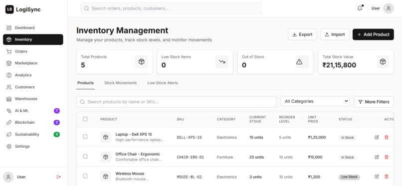Open Analytics in sidebar
The width and height of the screenshot is (402, 186).
tap(33, 75)
